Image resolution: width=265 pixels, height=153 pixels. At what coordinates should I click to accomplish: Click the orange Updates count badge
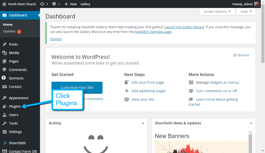point(19,31)
